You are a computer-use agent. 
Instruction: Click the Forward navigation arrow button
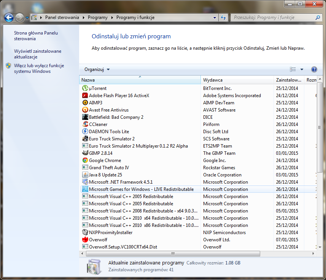19,17
